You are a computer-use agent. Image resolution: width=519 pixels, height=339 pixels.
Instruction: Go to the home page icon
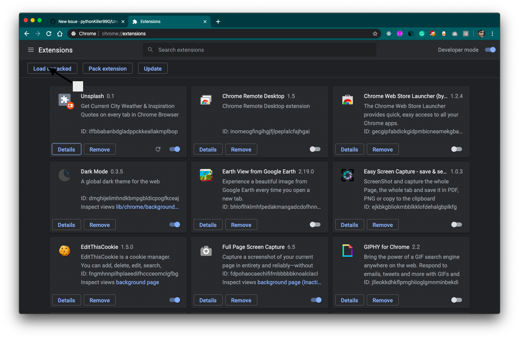pos(60,34)
